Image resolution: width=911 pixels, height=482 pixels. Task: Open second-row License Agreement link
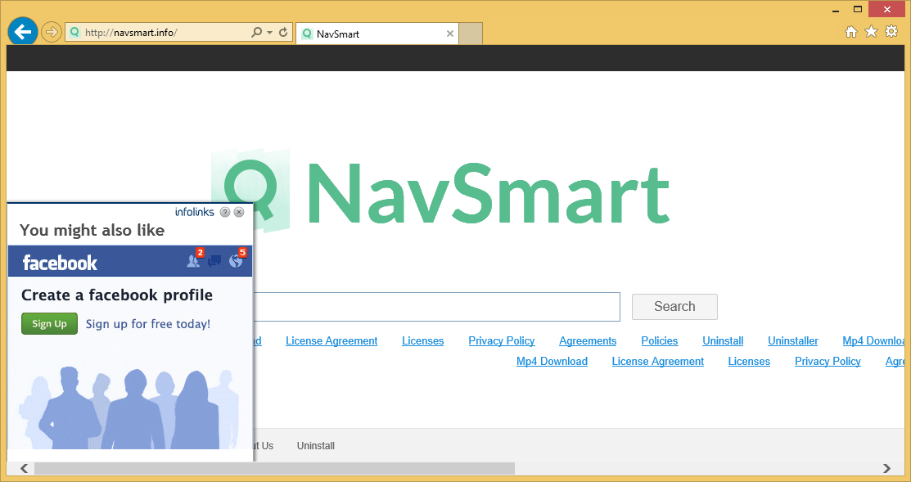coord(658,361)
